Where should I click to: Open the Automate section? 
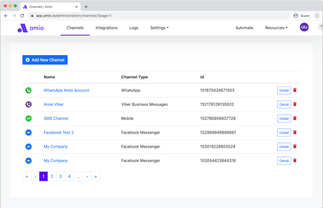(244, 28)
